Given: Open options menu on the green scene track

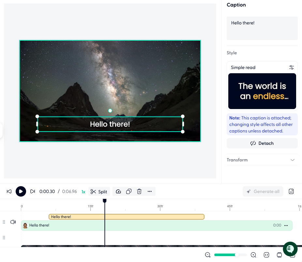Looking at the screenshot, I should point(286,225).
